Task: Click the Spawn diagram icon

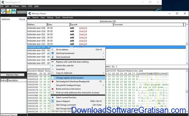Action: click(53, 101)
